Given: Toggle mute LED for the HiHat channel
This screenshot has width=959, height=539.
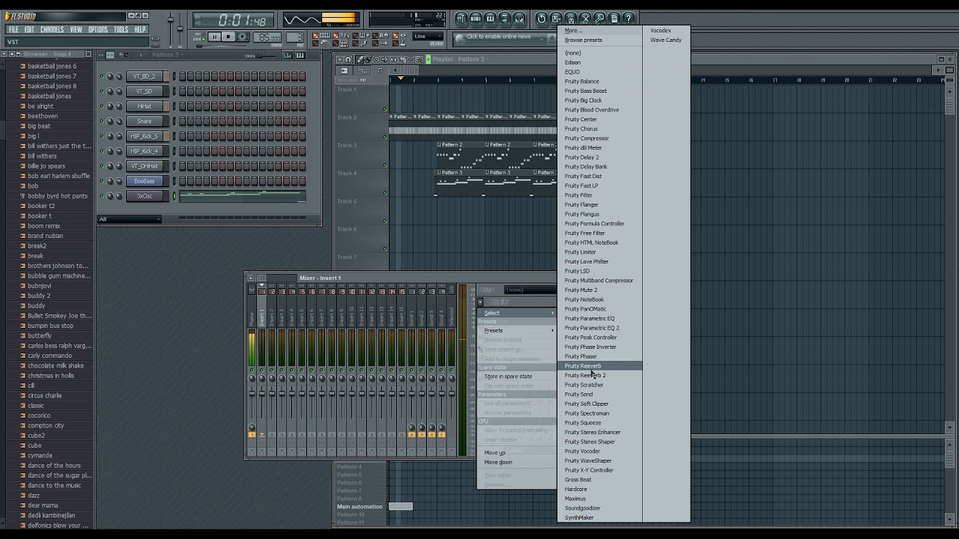Looking at the screenshot, I should pyautogui.click(x=102, y=106).
